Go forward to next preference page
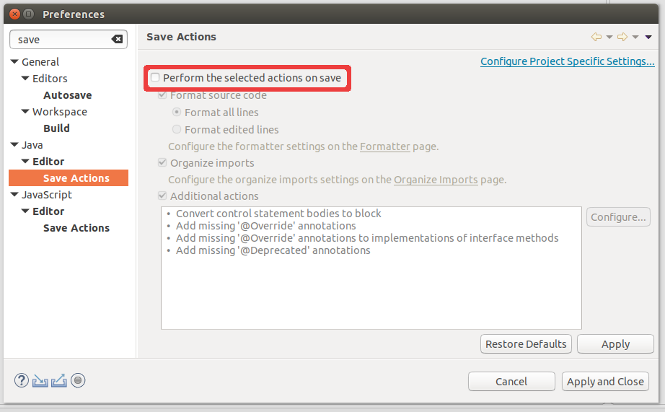Screen dimensions: 665x412 pyautogui.click(x=622, y=37)
